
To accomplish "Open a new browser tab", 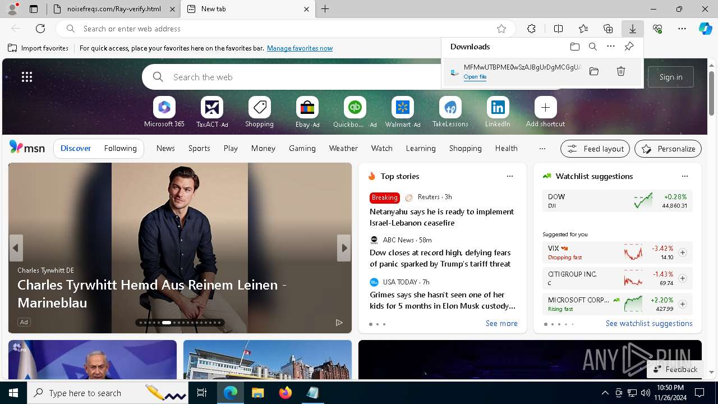I will click(325, 9).
